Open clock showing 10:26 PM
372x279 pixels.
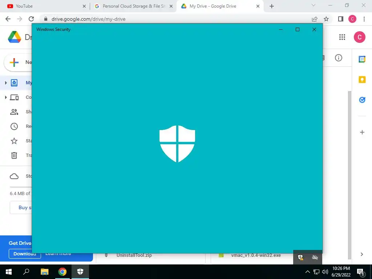click(341, 272)
